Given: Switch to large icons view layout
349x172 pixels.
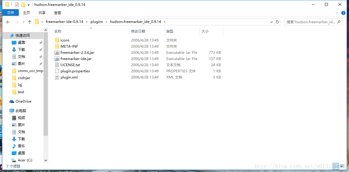Looking at the screenshot, I should click(x=342, y=166).
